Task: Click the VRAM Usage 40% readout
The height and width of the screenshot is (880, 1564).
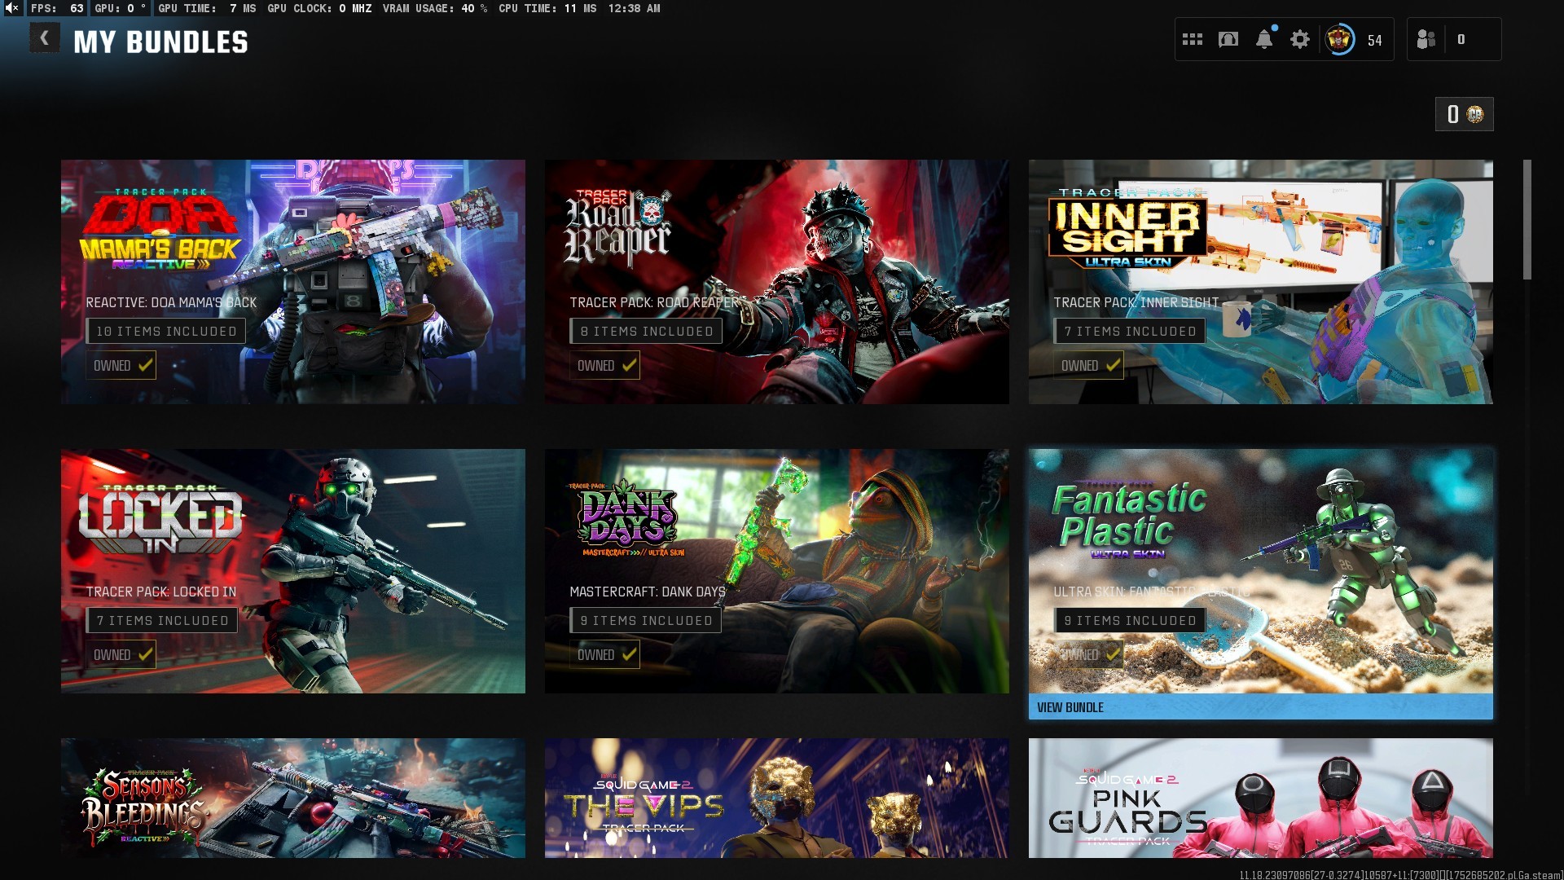Action: [x=435, y=8]
